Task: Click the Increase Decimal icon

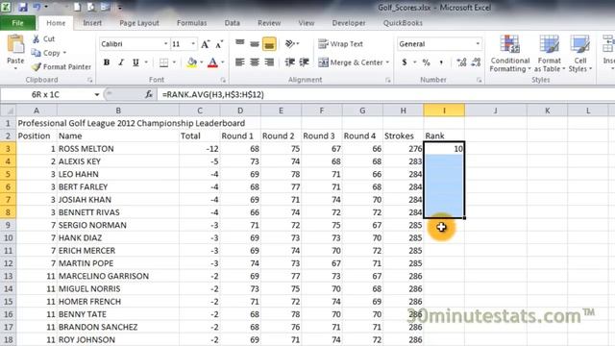Action: click(461, 62)
